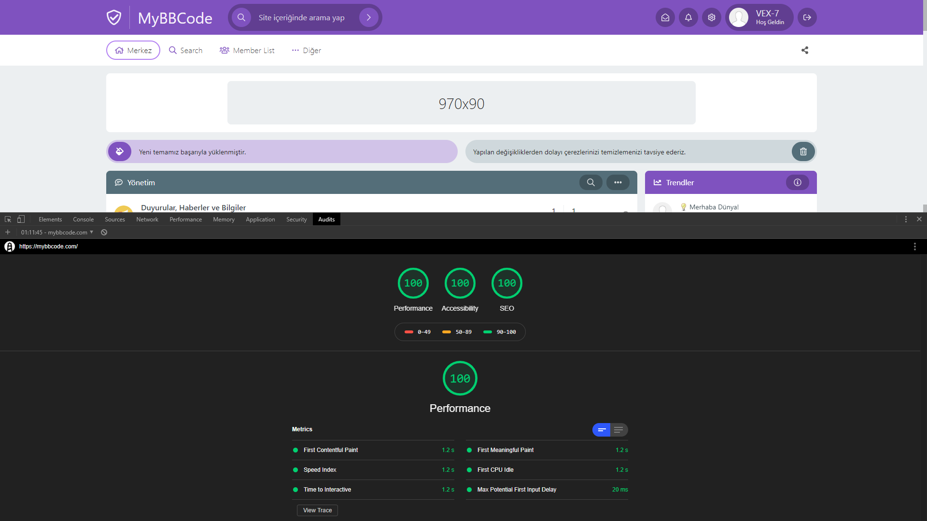Click the info icon in Trendler panel
Screen dimensions: 927x521
pos(797,182)
